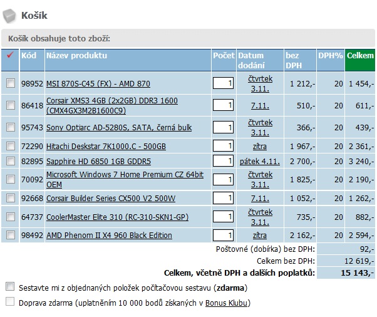This screenshot has width=377, height=317.
Task: Click delivery date 'zítra' for AMD Phenom
Action: click(x=260, y=235)
